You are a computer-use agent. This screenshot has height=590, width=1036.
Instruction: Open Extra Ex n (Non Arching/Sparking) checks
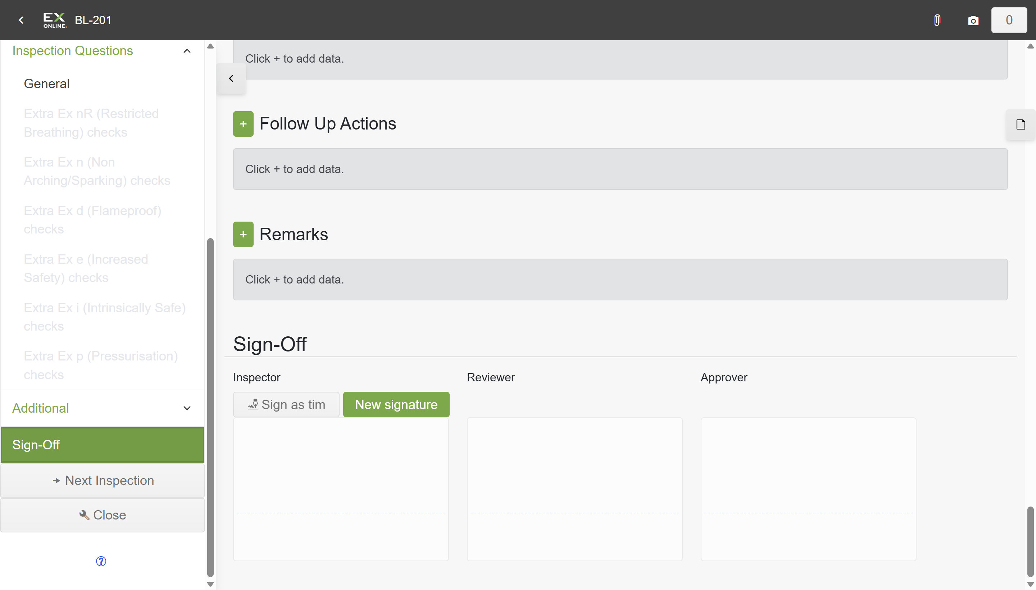tap(97, 171)
